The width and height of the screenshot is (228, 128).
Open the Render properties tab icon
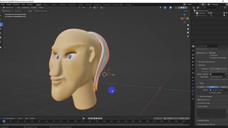[x=193, y=55]
